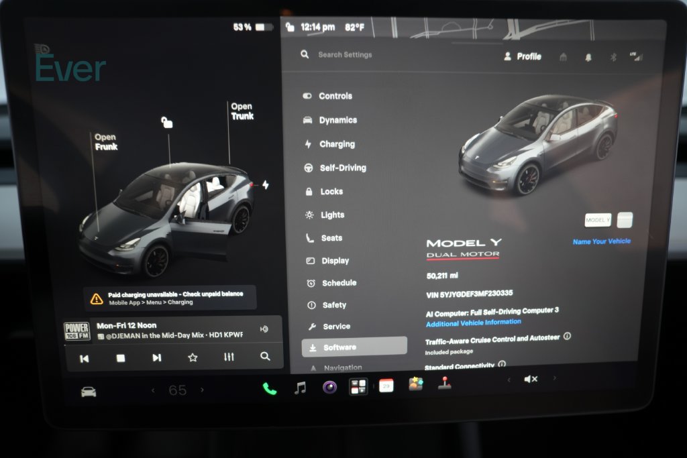Image resolution: width=687 pixels, height=458 pixels.
Task: Open the Locks settings menu
Action: [324, 191]
